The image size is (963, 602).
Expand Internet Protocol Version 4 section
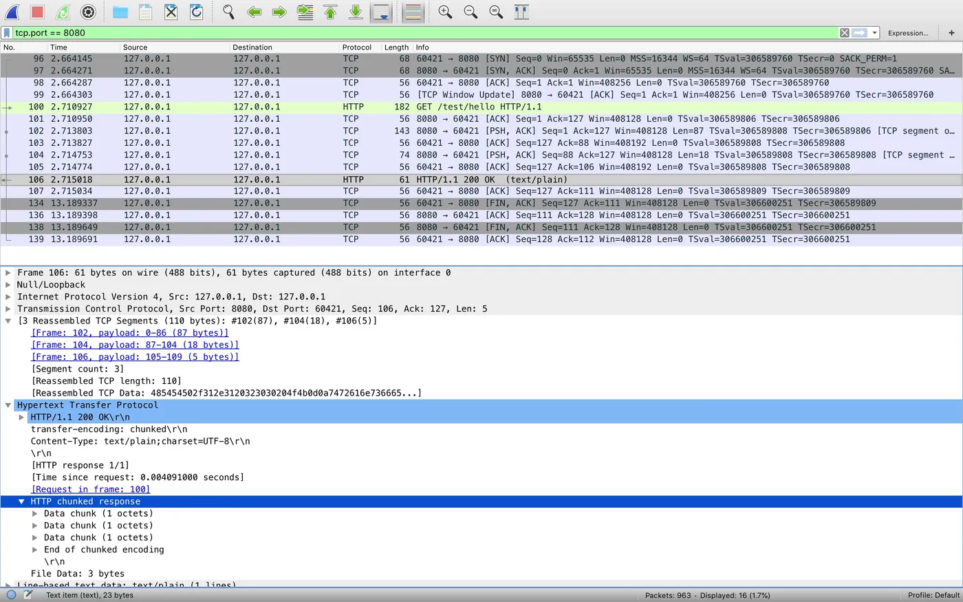[x=8, y=297]
